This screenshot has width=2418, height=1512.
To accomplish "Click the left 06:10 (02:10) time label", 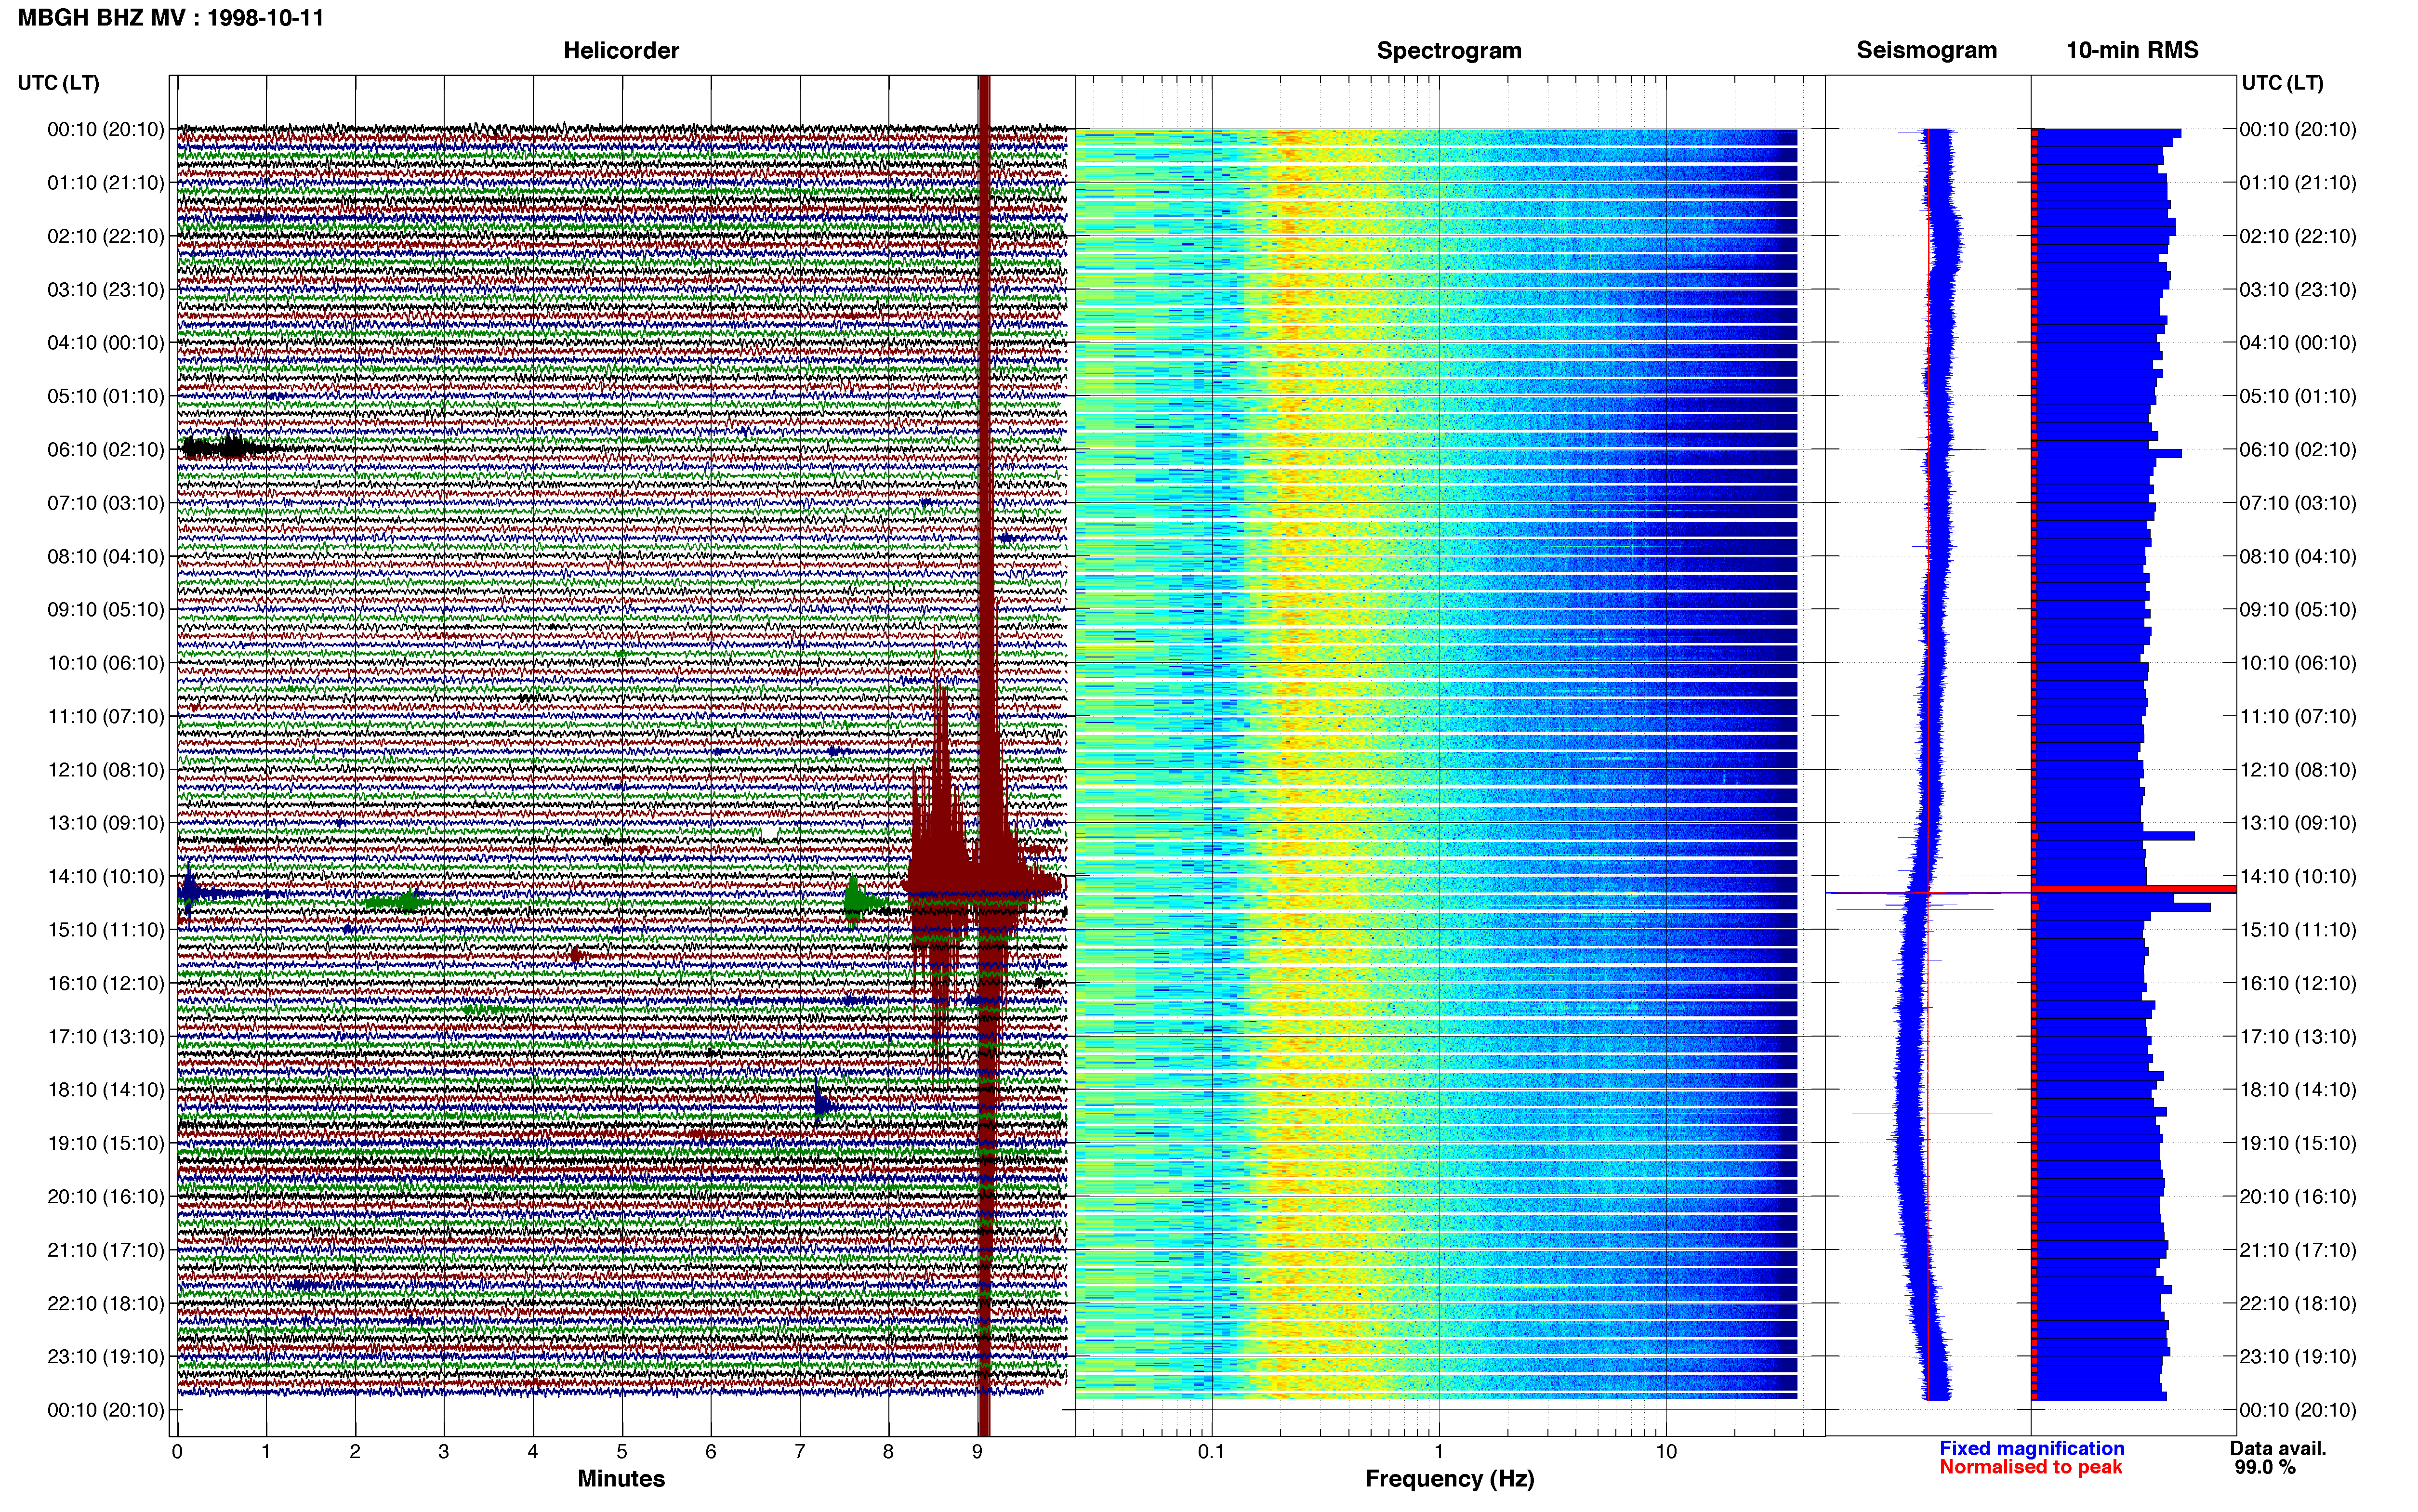I will [x=106, y=449].
